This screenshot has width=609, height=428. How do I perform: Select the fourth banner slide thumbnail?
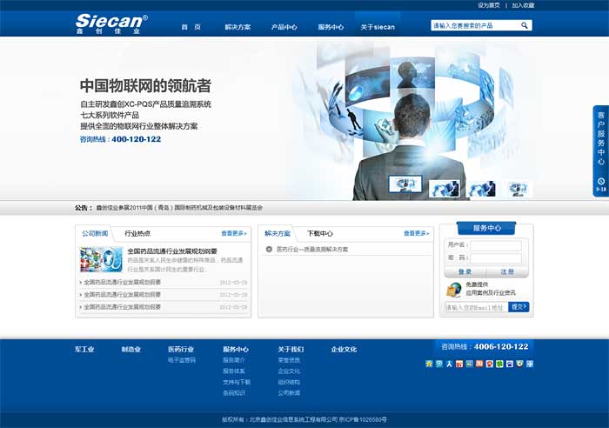point(518,188)
